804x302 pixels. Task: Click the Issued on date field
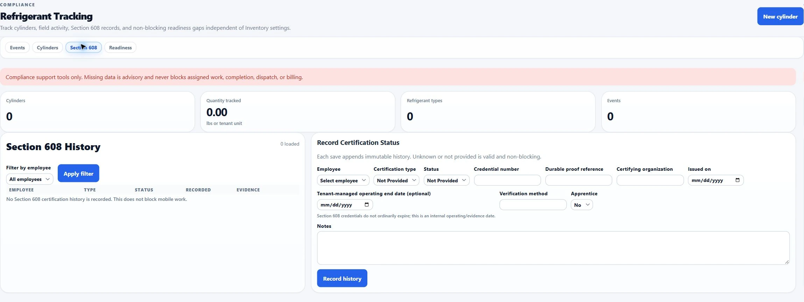[716, 180]
